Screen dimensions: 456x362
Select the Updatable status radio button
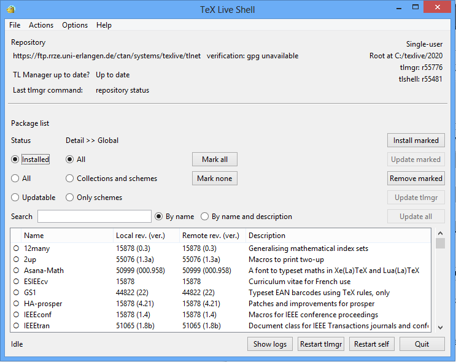[15, 198]
